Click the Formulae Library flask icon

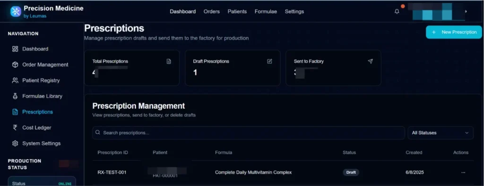point(15,96)
